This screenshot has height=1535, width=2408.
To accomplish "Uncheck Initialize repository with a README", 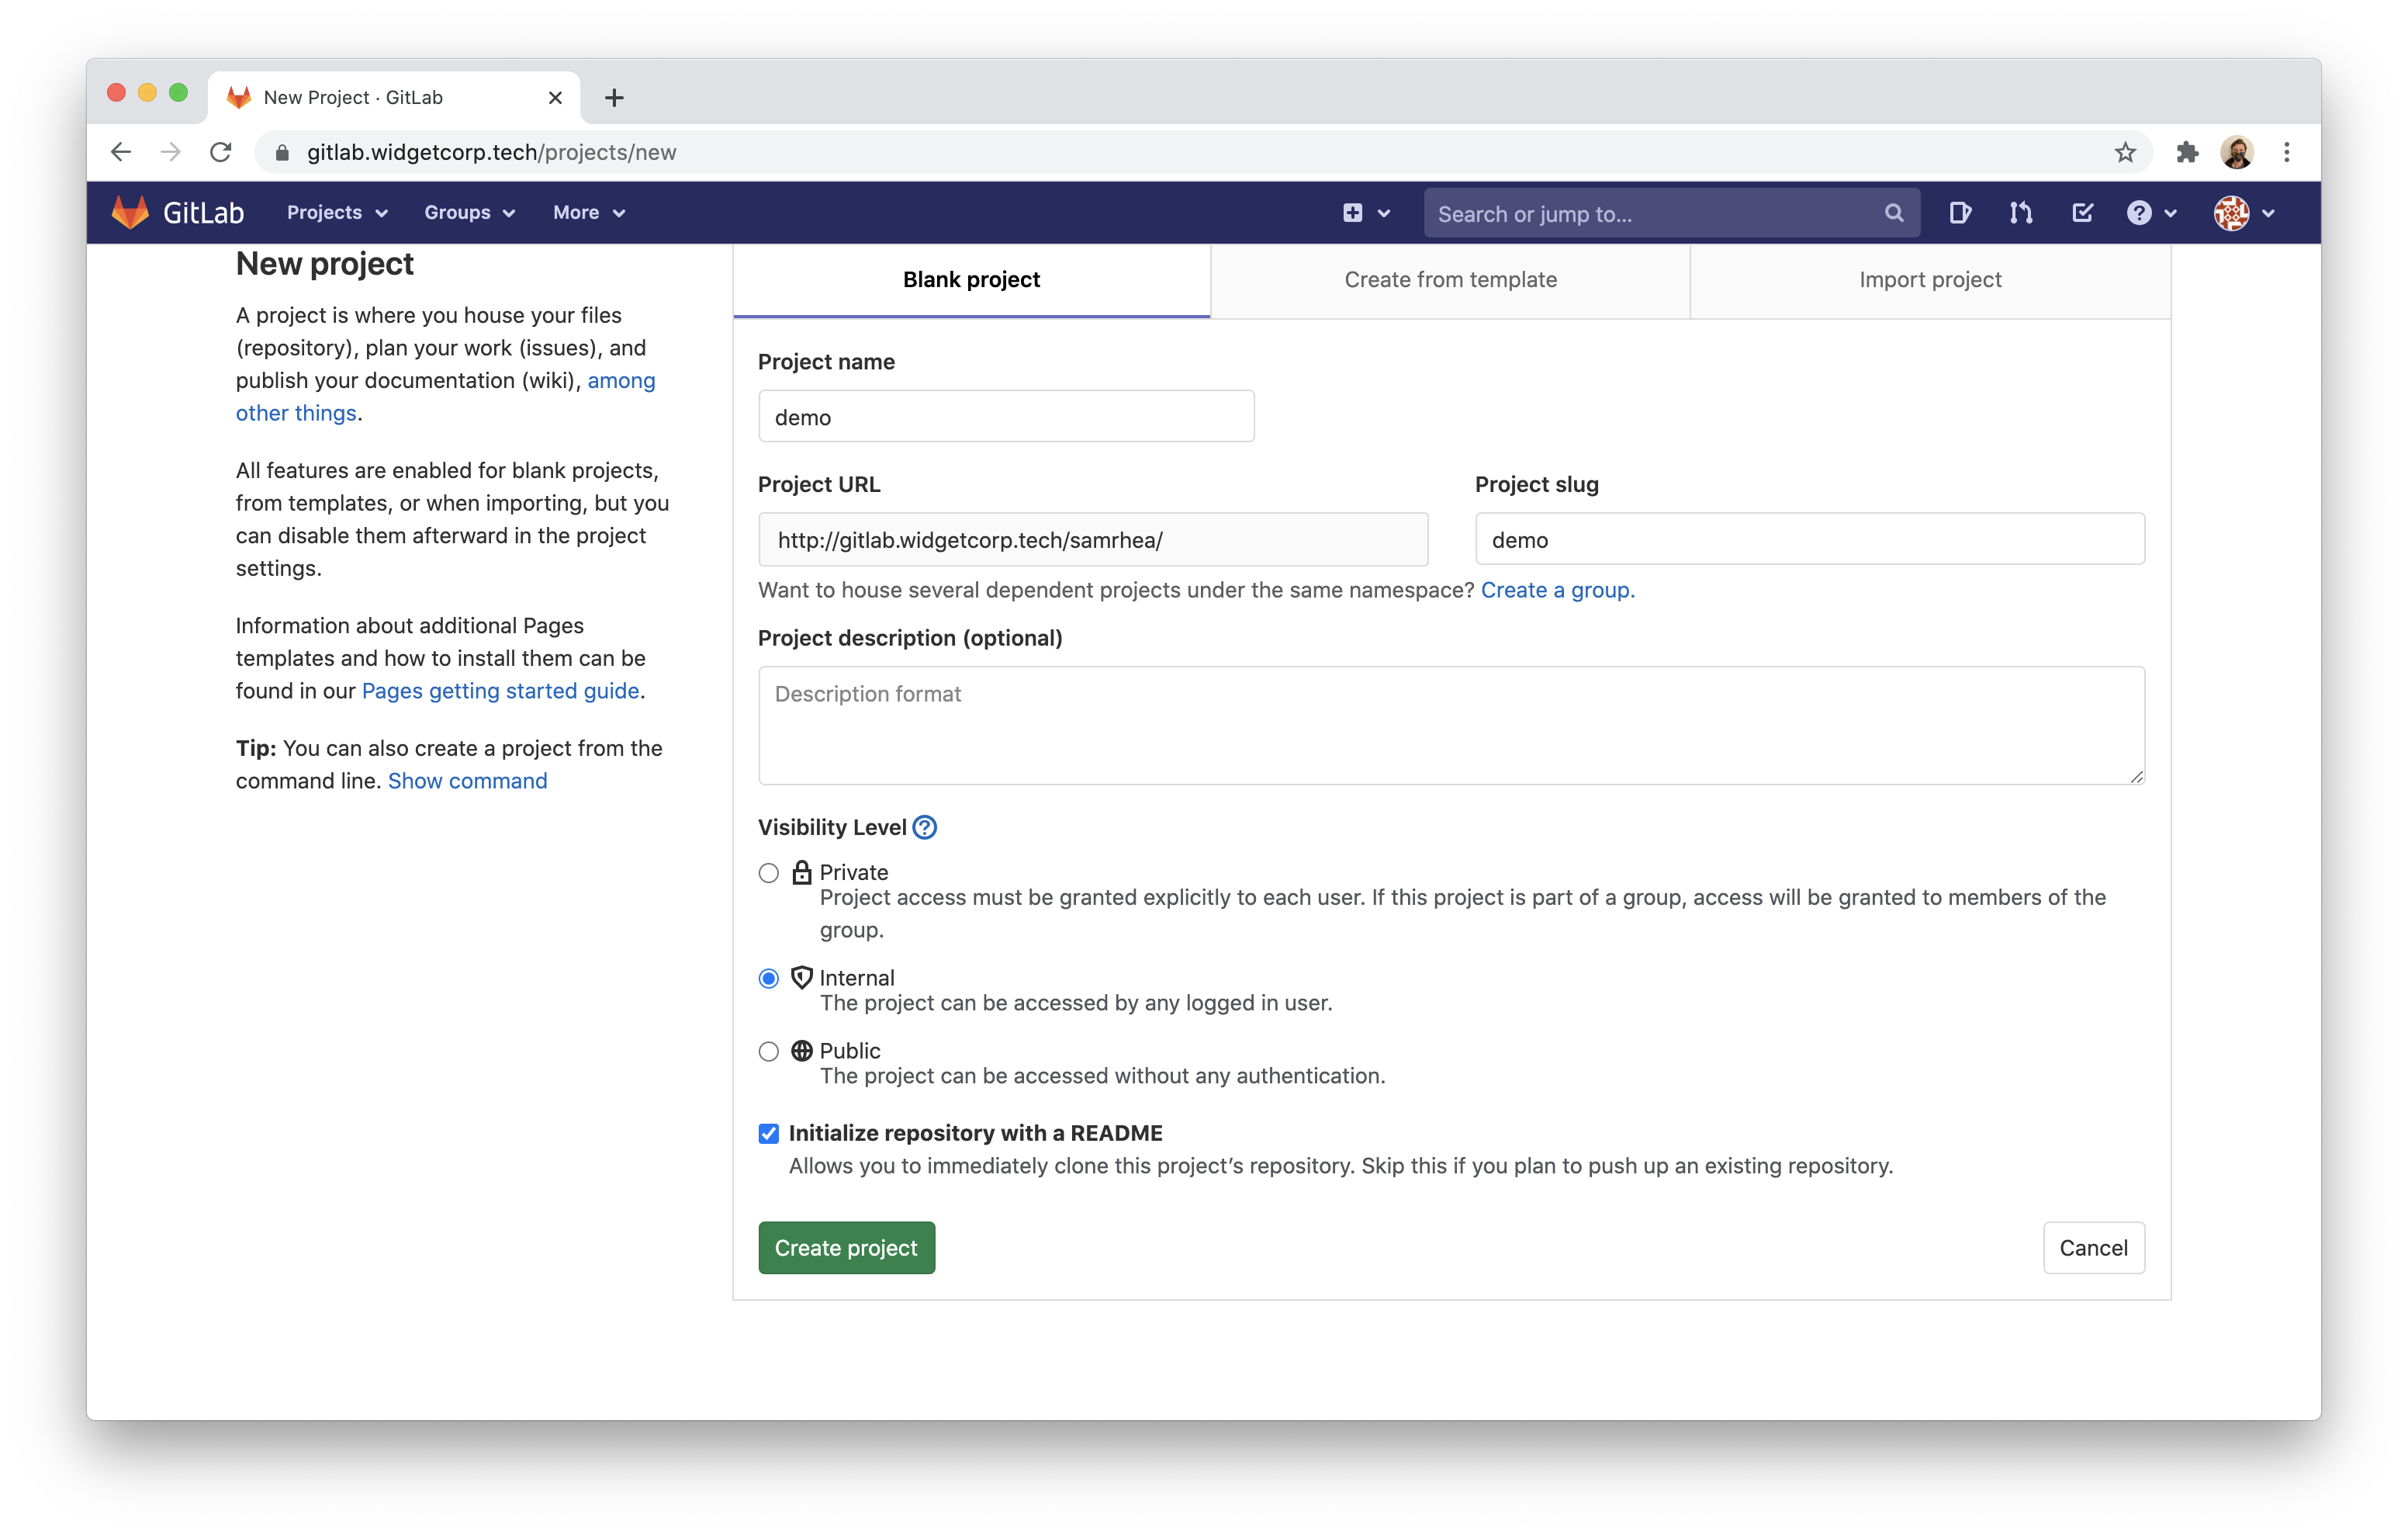I will pos(768,1133).
